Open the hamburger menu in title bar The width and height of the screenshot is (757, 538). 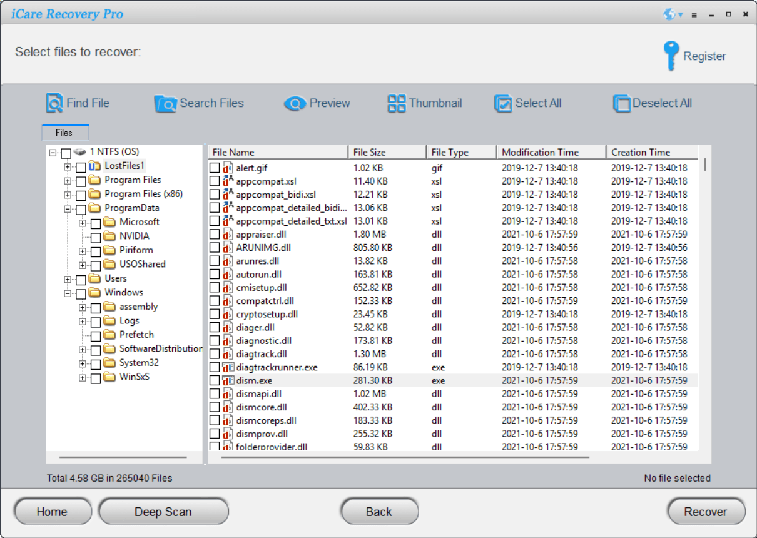pos(694,14)
